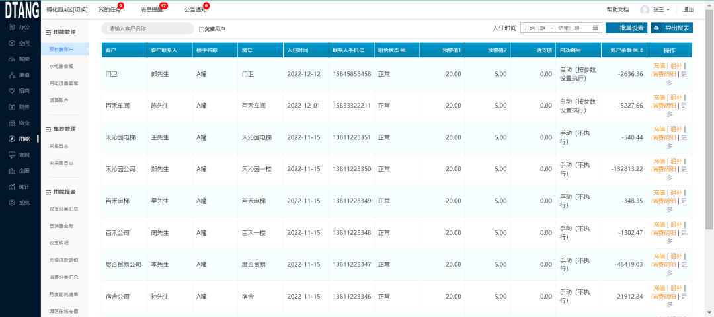Viewport: 714px width, 317px height.
Task: Click the calendar icon in the date range
Action: coord(595,28)
